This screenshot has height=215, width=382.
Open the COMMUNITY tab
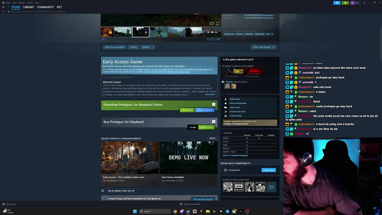tap(45, 7)
